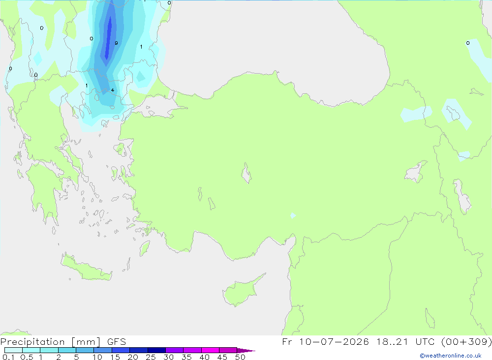Click the '35' legend scale label
This screenshot has height=360, width=492.
pyautogui.click(x=186, y=357)
